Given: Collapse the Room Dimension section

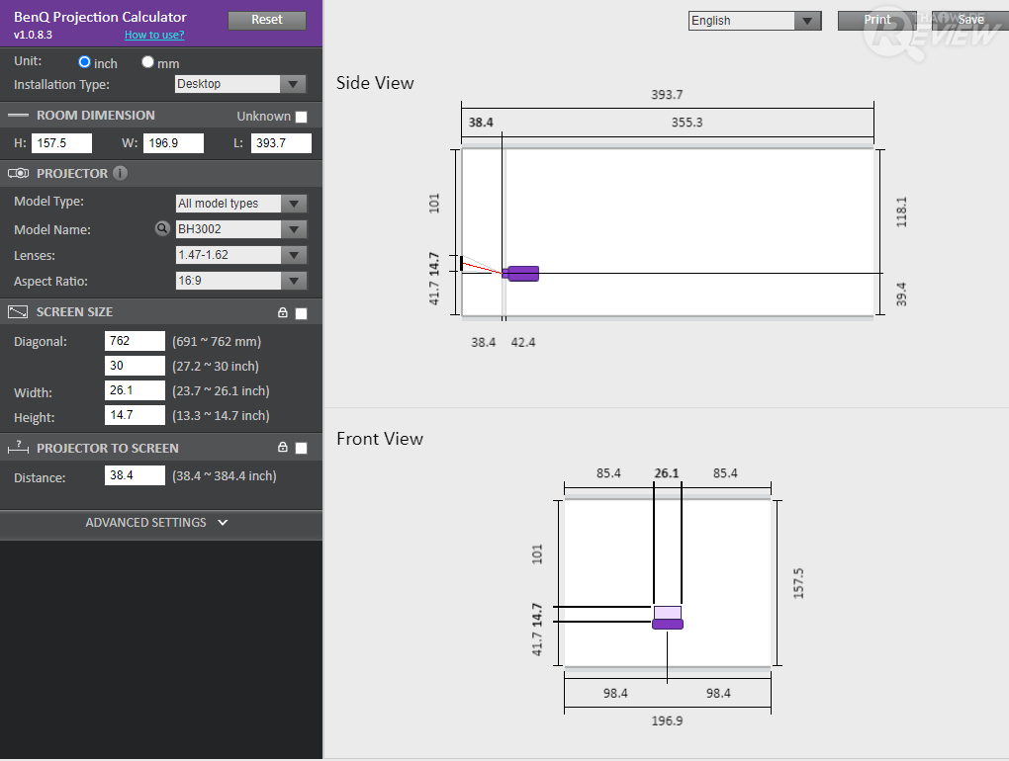Looking at the screenshot, I should pyautogui.click(x=18, y=115).
